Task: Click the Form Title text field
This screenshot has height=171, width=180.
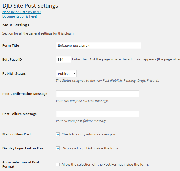Action: click(x=99, y=46)
